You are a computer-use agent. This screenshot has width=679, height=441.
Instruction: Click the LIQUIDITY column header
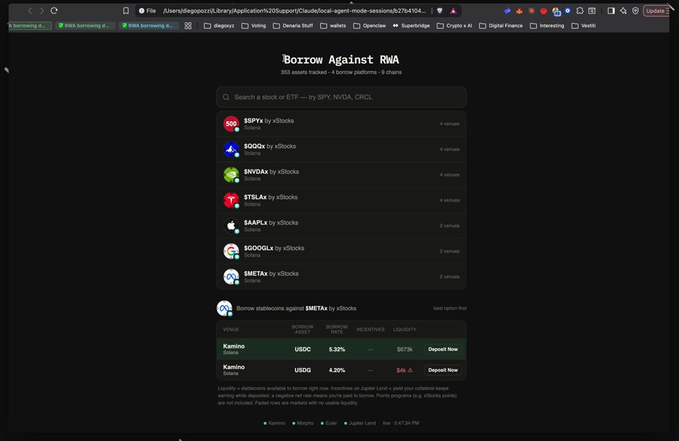[x=405, y=330]
